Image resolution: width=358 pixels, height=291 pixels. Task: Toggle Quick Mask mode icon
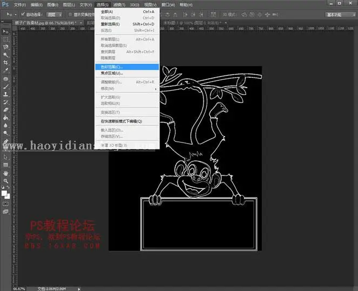pyautogui.click(x=6, y=204)
